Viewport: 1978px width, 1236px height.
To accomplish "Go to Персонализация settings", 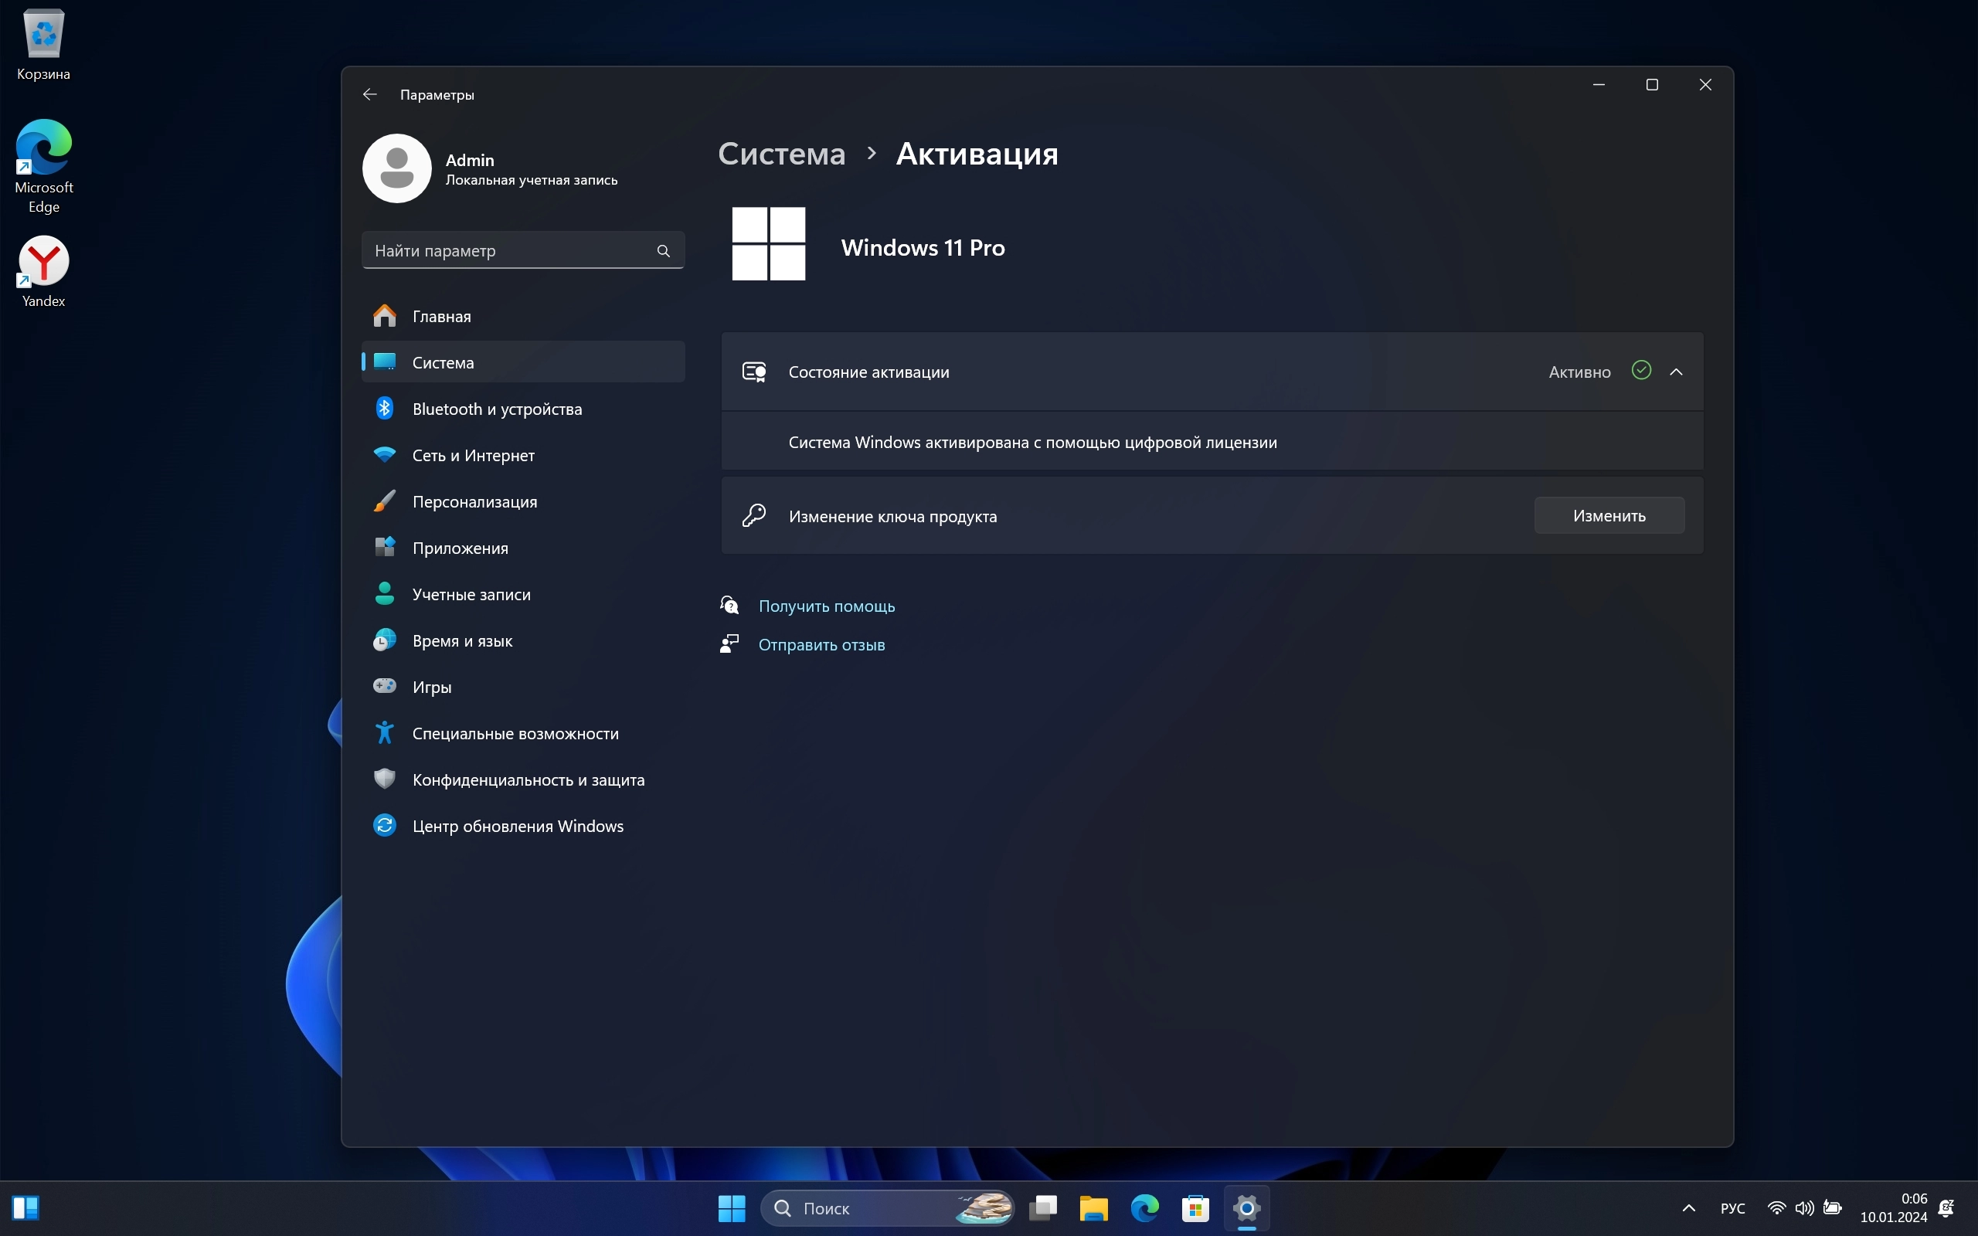I will pyautogui.click(x=474, y=502).
